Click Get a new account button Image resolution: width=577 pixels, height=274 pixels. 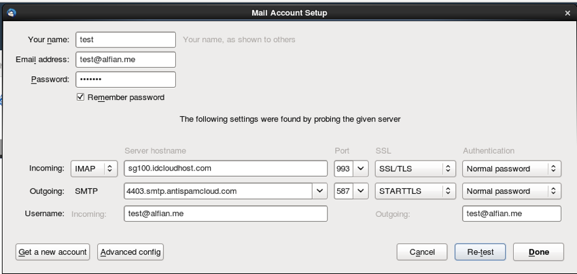pos(52,252)
